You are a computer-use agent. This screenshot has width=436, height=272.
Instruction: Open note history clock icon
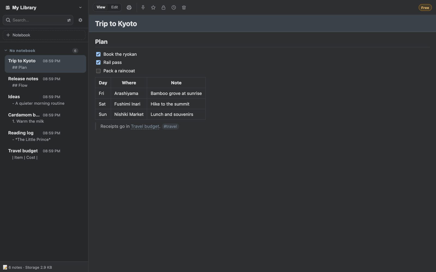pos(174,8)
